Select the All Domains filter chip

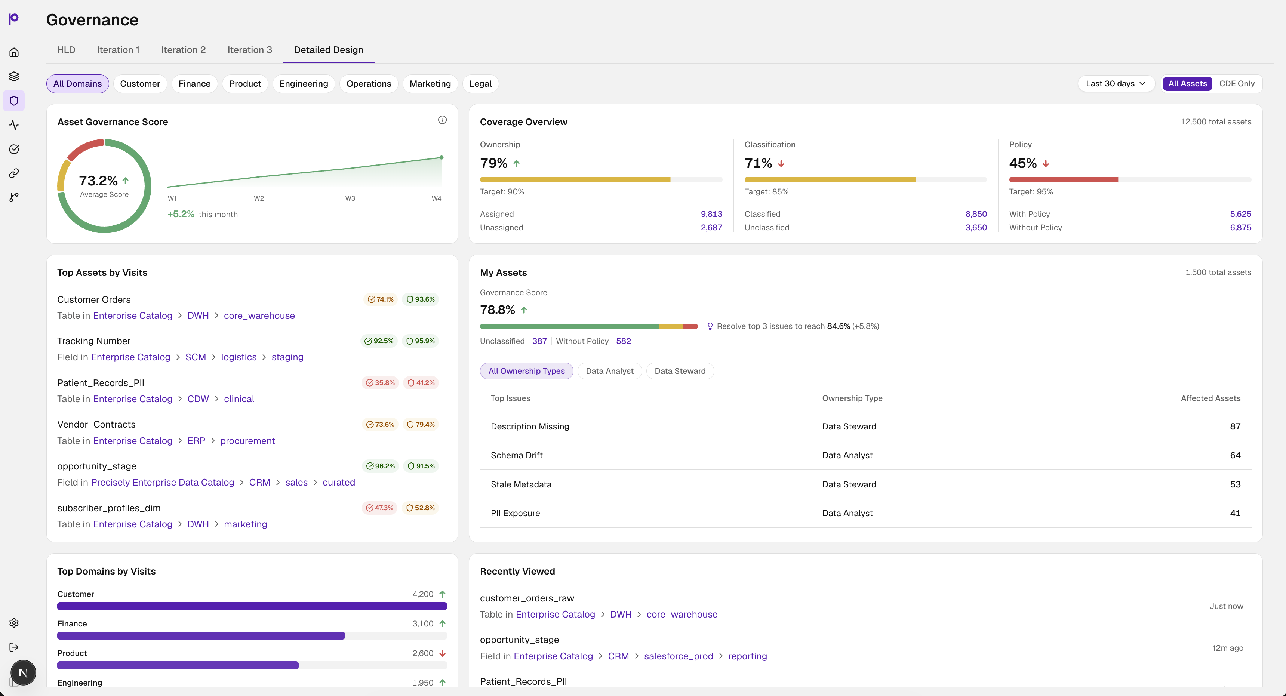77,84
